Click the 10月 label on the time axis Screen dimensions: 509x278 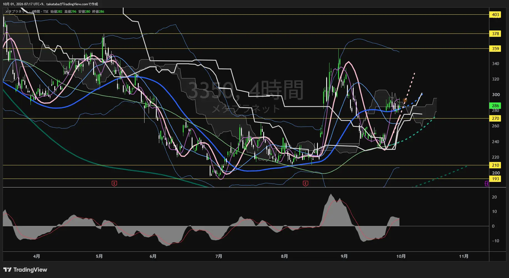pyautogui.click(x=401, y=256)
